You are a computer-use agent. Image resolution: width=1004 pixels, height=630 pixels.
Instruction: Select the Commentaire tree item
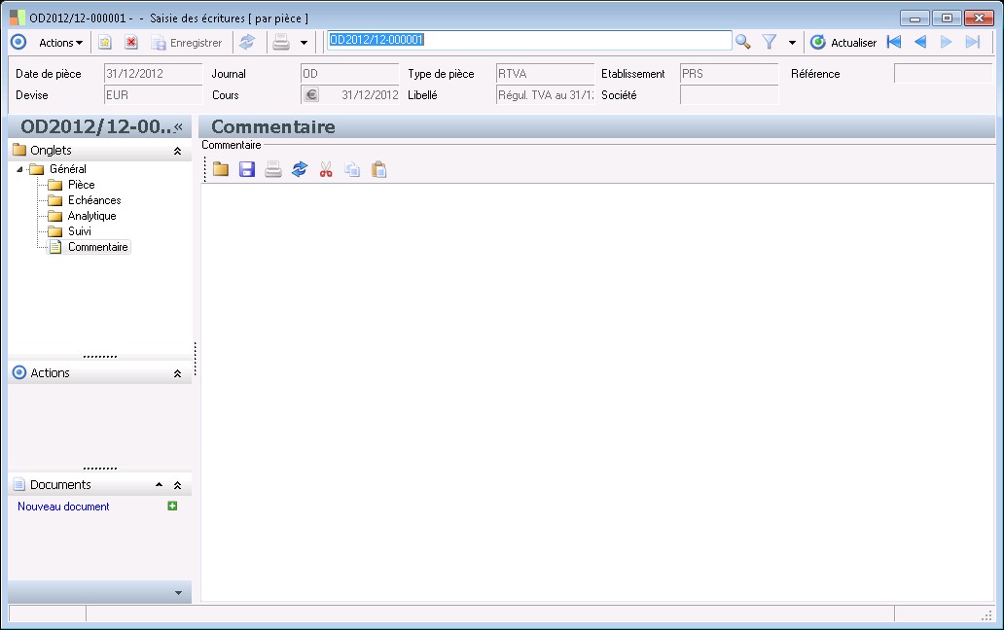[x=98, y=247]
